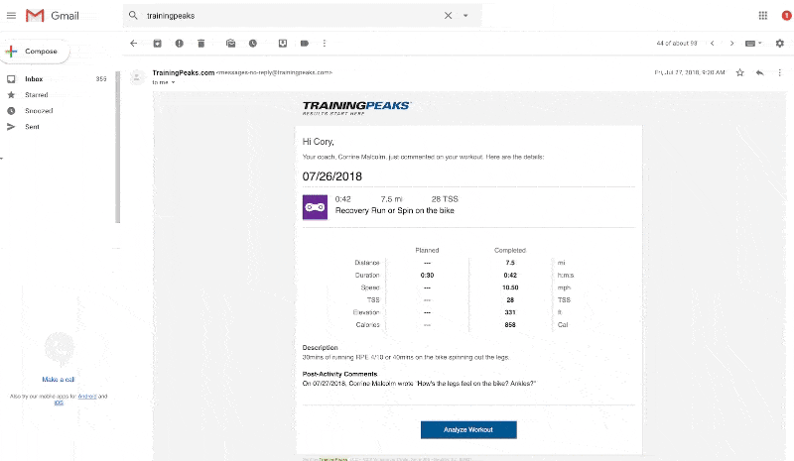Click the hangouts chat bubble icon
The width and height of the screenshot is (794, 461).
pyautogui.click(x=60, y=348)
